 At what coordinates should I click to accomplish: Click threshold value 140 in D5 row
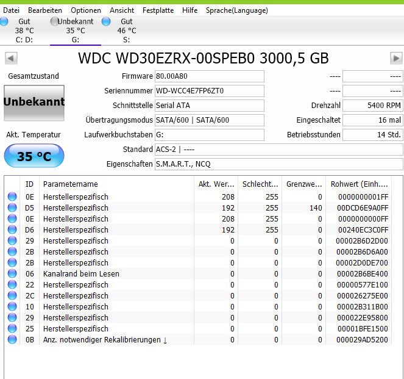pos(316,208)
